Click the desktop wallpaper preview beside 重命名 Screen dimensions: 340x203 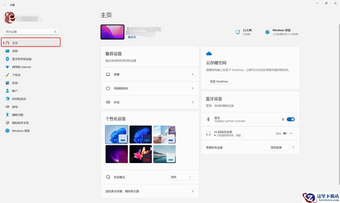click(x=112, y=32)
